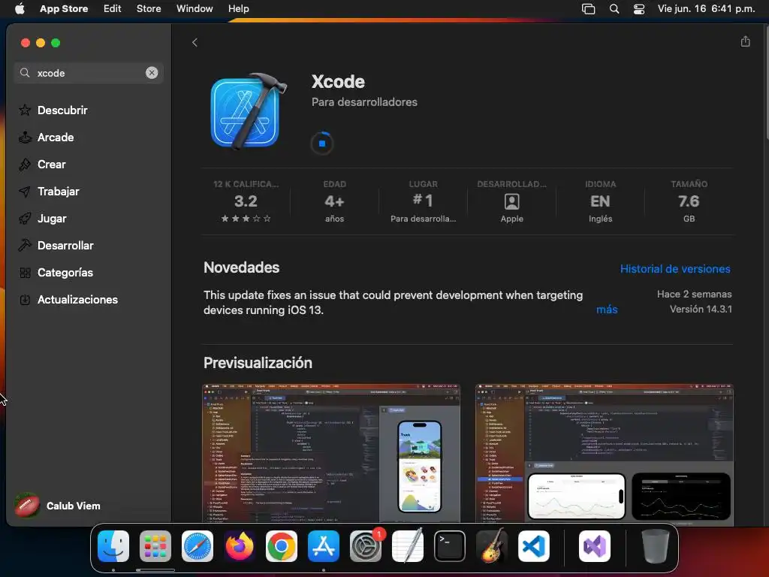
Task: Open Visual Studio from the Dock
Action: 595,546
